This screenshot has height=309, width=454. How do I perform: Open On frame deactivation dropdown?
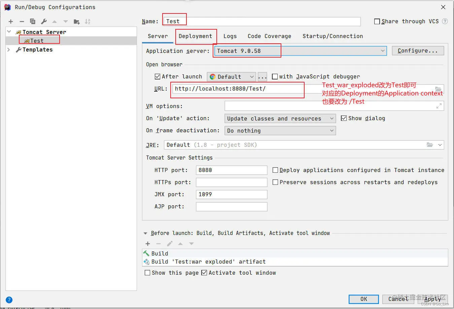280,131
